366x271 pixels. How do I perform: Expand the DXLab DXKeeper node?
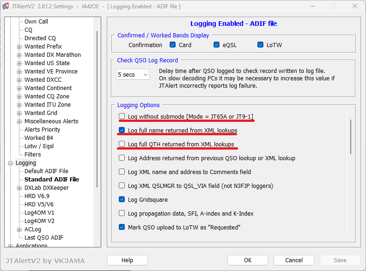(19, 188)
